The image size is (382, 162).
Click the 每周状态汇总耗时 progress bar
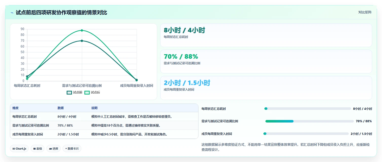[x=307, y=109]
